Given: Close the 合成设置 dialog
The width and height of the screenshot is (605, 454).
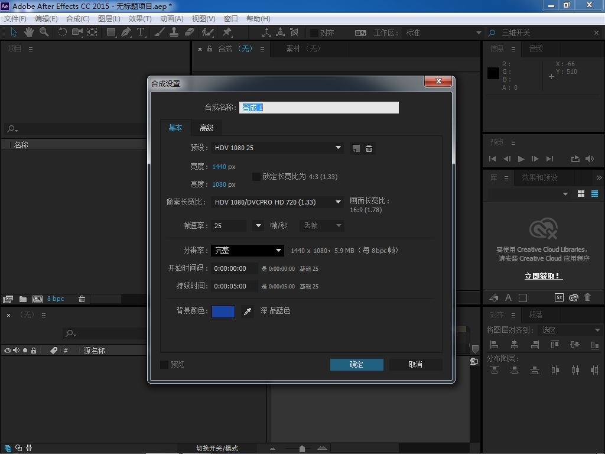Looking at the screenshot, I should pos(438,81).
